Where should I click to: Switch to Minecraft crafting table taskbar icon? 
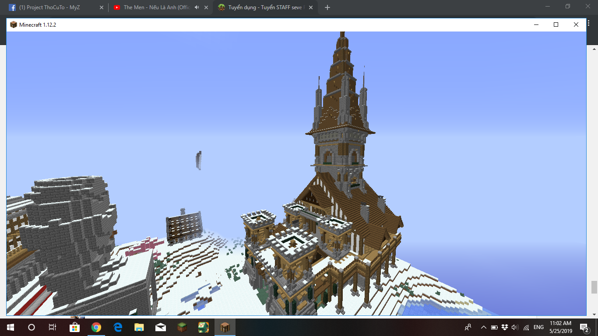tap(225, 327)
